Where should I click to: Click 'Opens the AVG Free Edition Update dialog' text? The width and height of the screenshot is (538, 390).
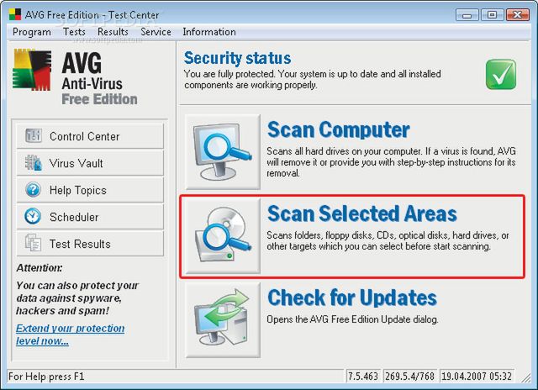(353, 319)
